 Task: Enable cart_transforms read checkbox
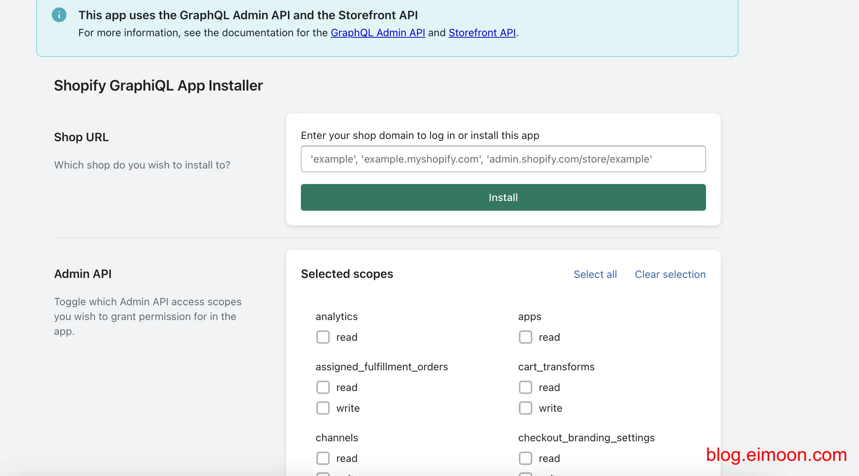tap(526, 387)
